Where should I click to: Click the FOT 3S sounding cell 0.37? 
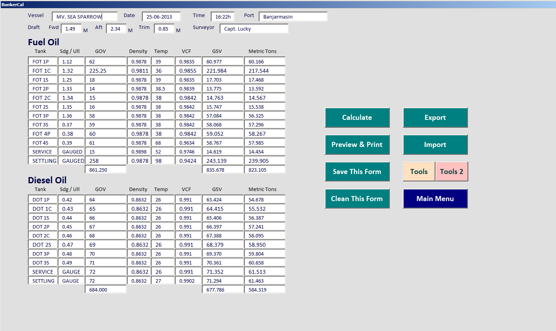click(x=71, y=125)
